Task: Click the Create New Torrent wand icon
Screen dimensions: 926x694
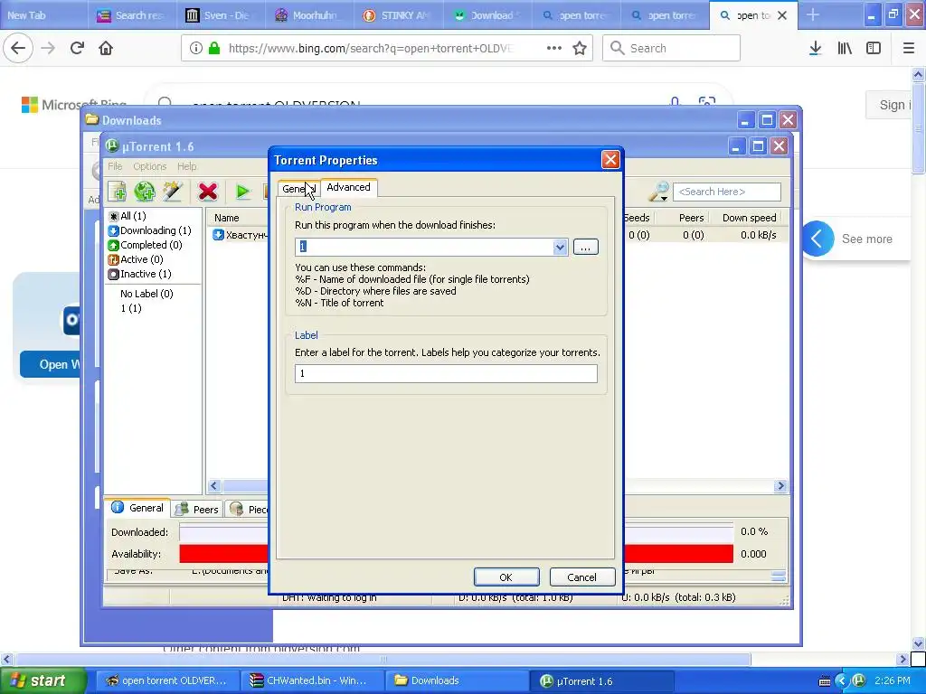Action: click(172, 192)
